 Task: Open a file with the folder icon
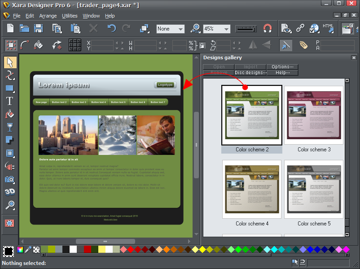tap(24, 28)
